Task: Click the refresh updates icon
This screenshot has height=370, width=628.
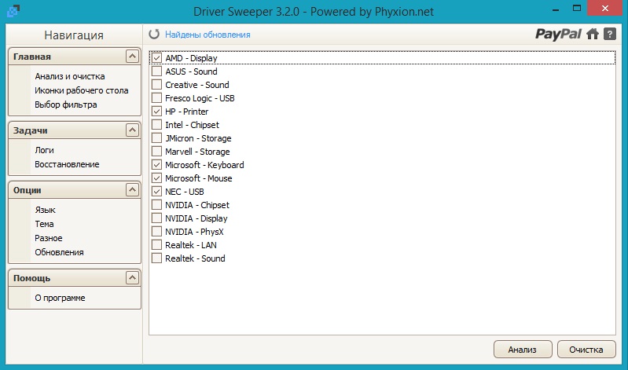Action: [154, 35]
